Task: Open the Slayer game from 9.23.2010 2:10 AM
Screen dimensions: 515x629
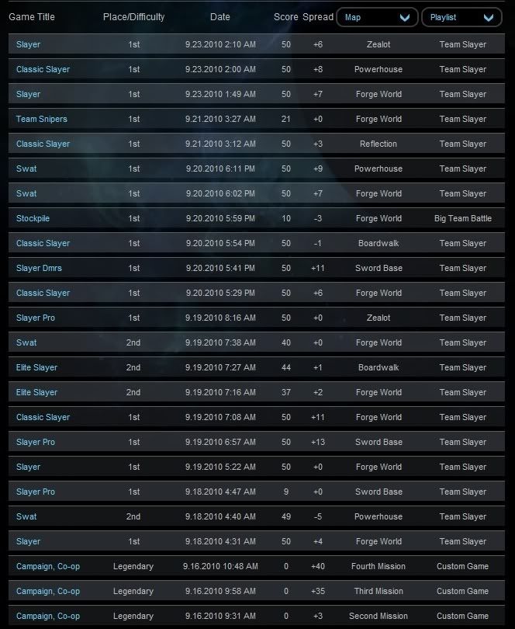Action: pyautogui.click(x=28, y=44)
